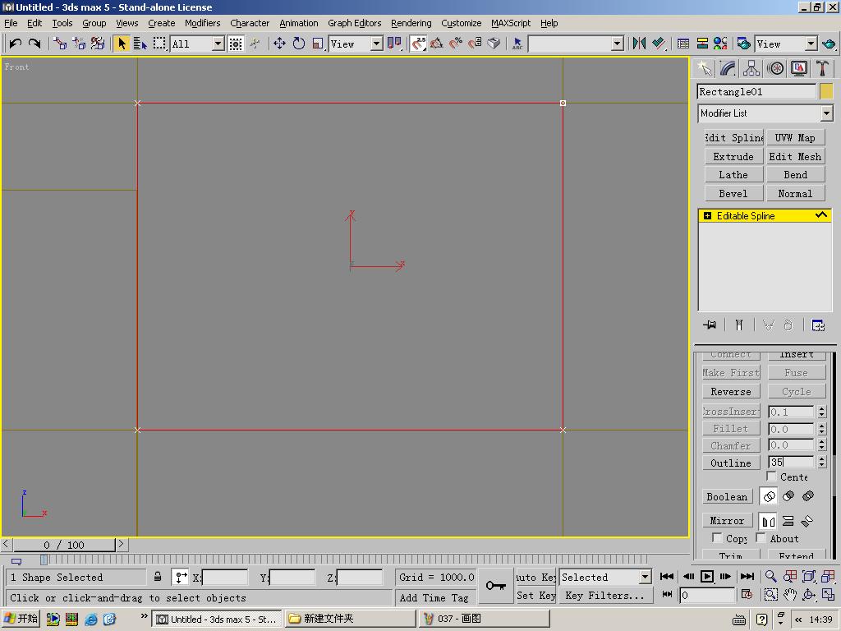
Task: Open the Modifiers menu
Action: tap(202, 23)
